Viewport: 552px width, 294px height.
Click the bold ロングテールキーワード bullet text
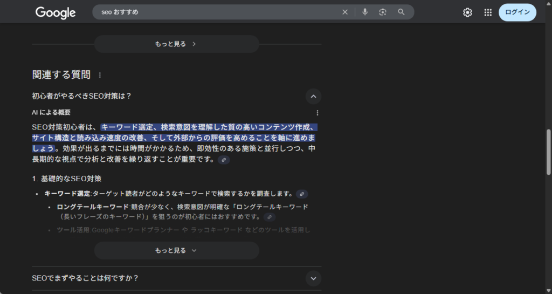tap(93, 207)
